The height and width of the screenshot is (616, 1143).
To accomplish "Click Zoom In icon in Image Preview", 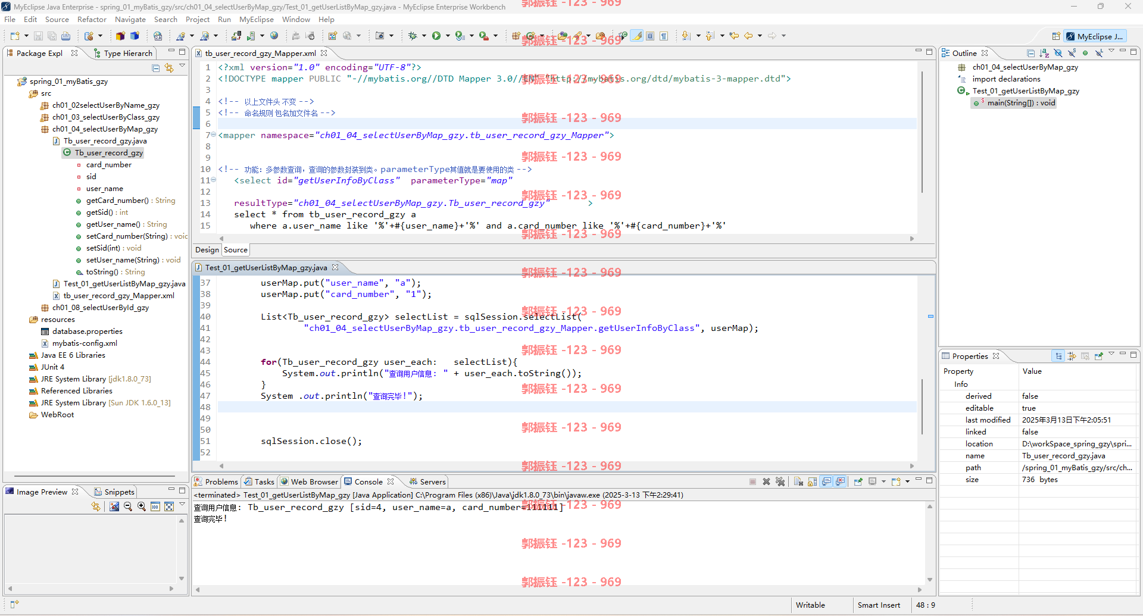I will (x=142, y=506).
